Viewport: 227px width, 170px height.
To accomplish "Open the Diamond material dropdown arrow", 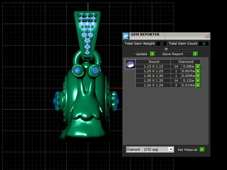I will (x=171, y=149).
